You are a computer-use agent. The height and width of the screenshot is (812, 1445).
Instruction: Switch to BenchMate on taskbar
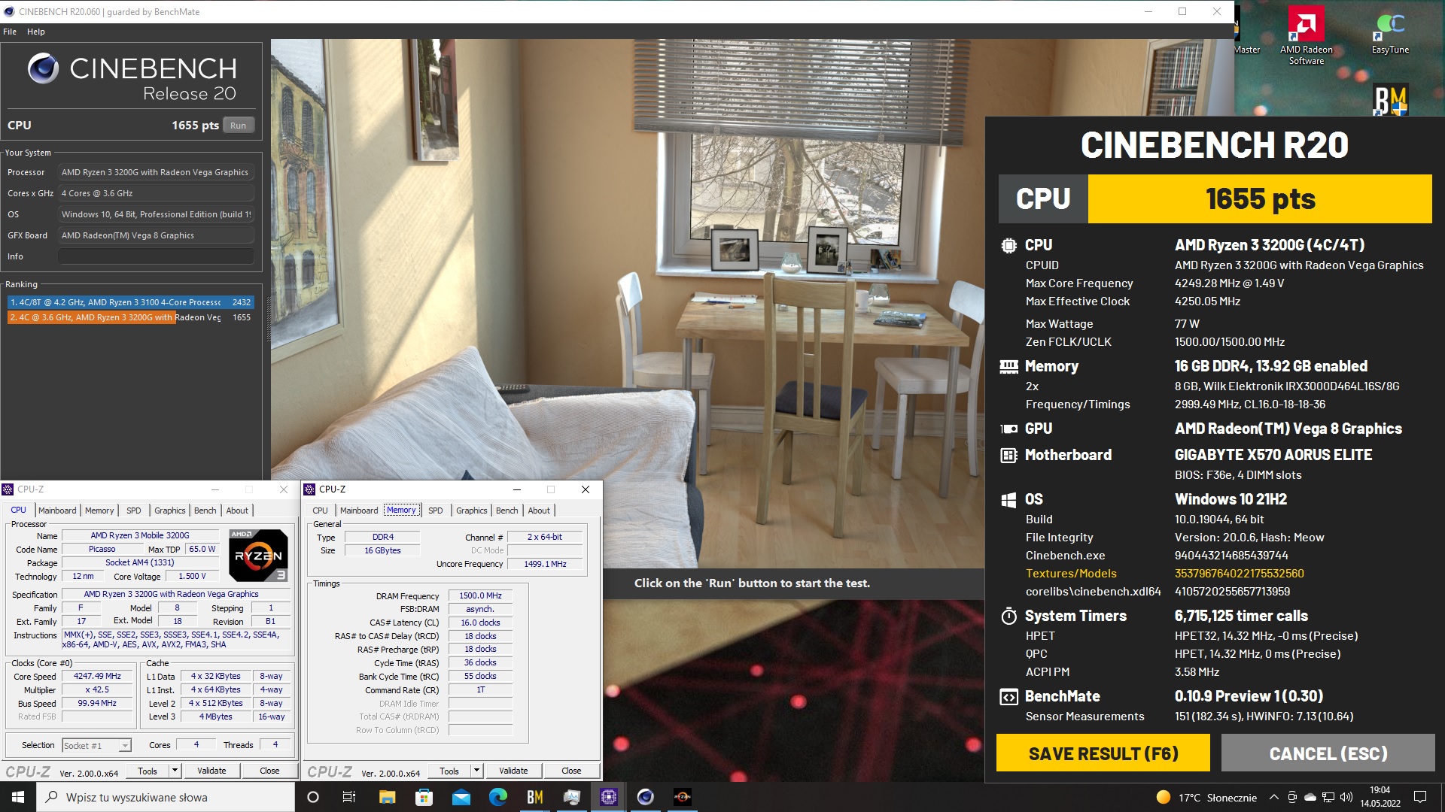pos(534,797)
